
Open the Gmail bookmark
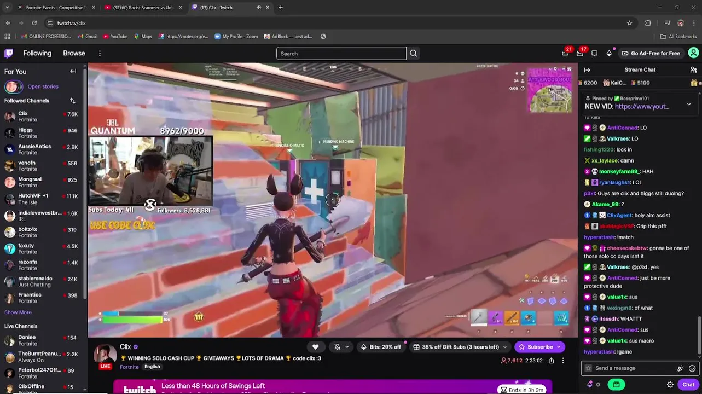pos(87,37)
